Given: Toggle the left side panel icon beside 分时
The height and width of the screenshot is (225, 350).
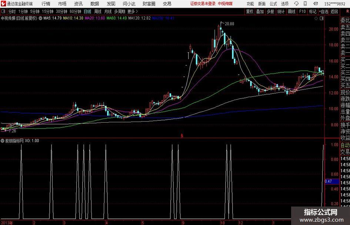Looking at the screenshot, I should [3, 11].
